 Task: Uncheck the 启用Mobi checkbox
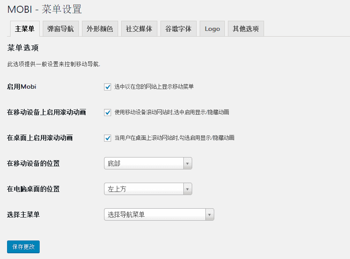coord(108,87)
